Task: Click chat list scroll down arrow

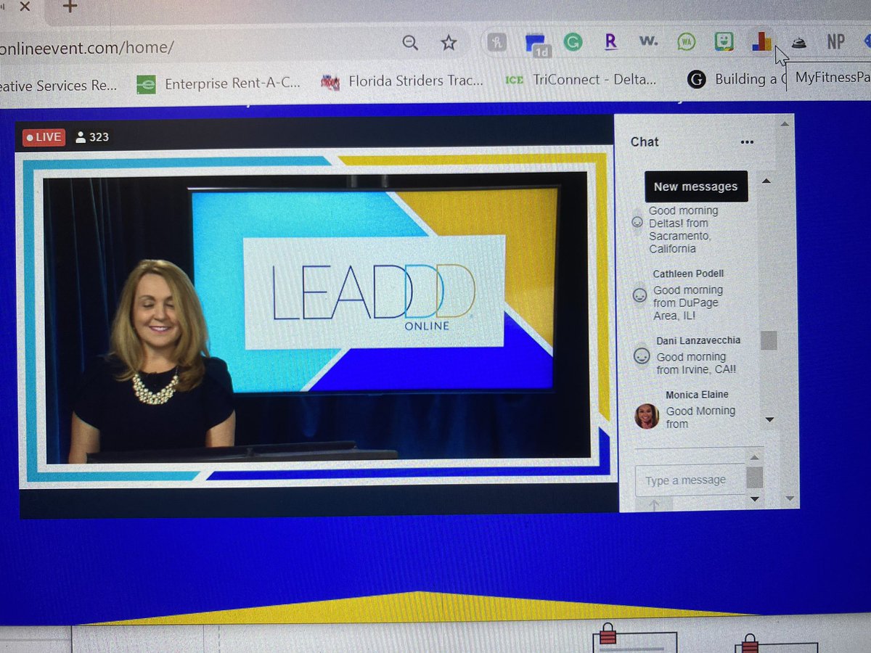Action: (x=769, y=419)
